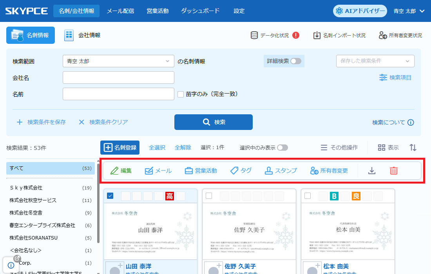Screen dimensions: 431x274
Task: Open 佐野 久美子 business card image
Action: [x=249, y=231]
